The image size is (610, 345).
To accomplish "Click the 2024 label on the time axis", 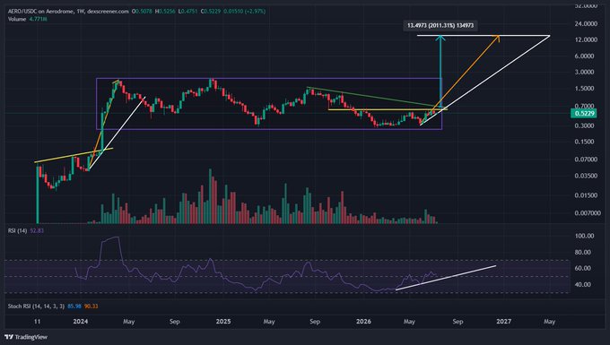I will click(x=81, y=322).
